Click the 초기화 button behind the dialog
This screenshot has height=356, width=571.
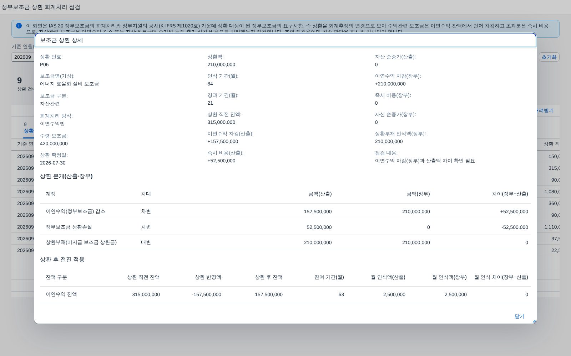pos(549,57)
